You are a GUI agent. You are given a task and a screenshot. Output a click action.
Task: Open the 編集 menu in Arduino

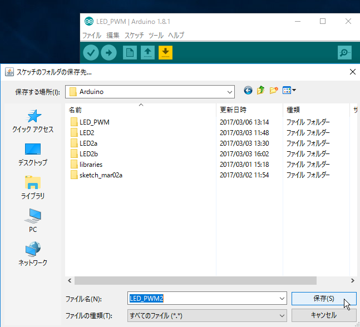[x=113, y=36]
